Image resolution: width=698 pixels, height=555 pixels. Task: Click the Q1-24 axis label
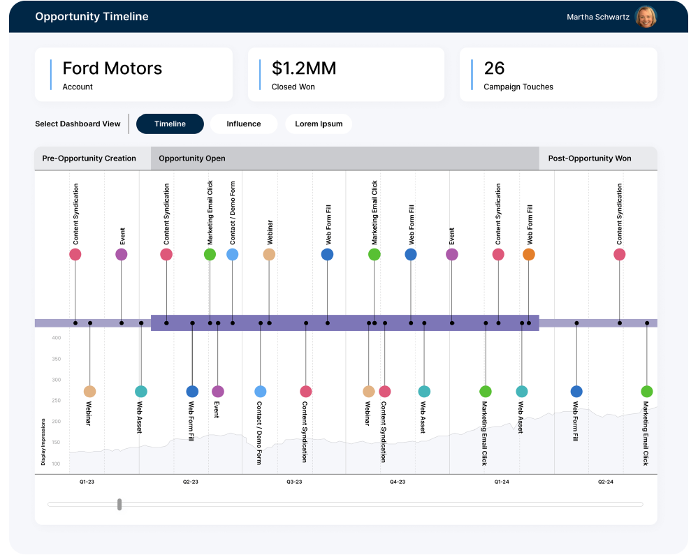pyautogui.click(x=502, y=482)
